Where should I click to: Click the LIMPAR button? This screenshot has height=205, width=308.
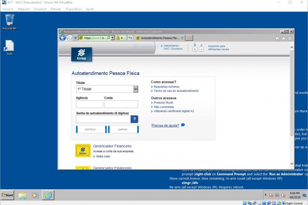123,129
